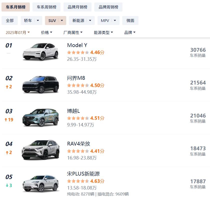
Task: Click the down arrow rank change beside 宋PLUS新能源
Action: [x=9, y=185]
